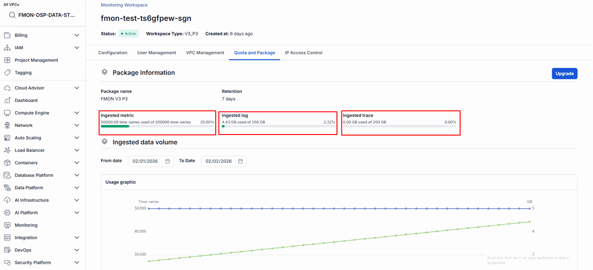
Task: Click the AI Platform icon
Action: click(7, 213)
